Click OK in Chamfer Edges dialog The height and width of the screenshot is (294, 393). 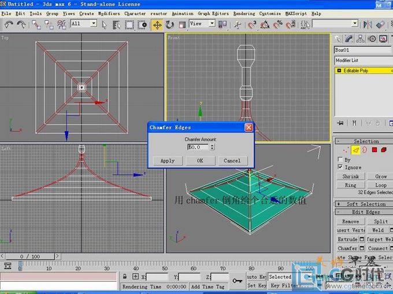[x=200, y=161]
